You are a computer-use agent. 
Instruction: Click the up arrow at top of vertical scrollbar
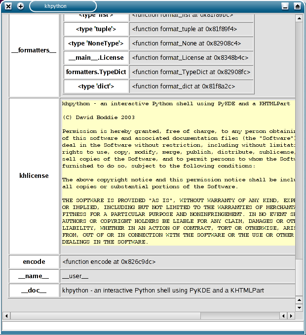pos(299,18)
